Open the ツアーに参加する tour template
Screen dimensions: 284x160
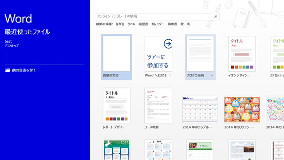tap(158, 53)
